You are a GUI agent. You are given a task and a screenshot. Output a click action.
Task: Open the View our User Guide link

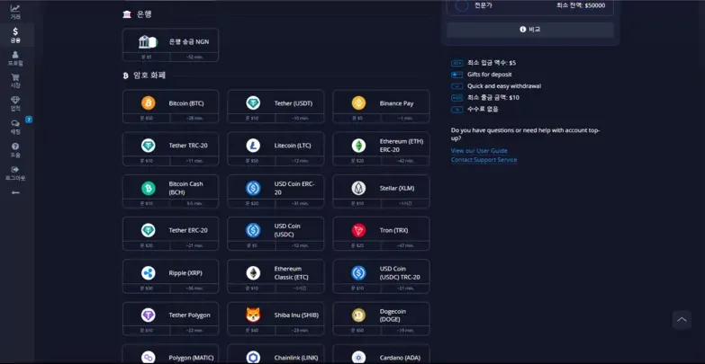(479, 151)
